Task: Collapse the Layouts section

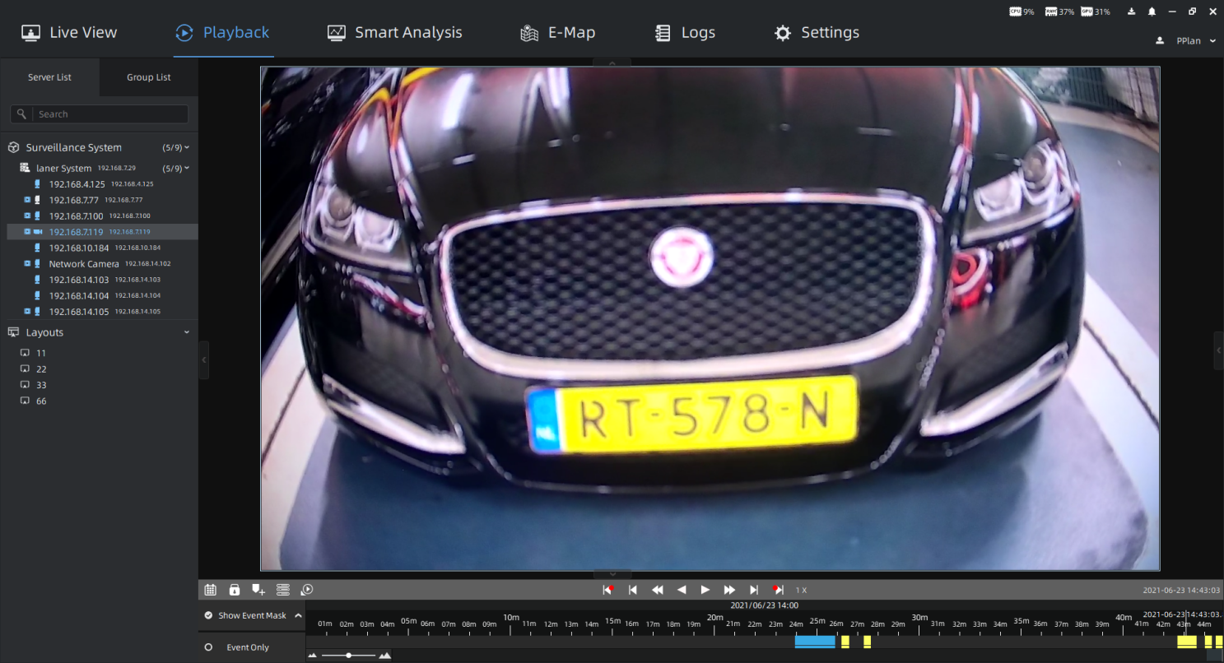Action: pos(187,332)
